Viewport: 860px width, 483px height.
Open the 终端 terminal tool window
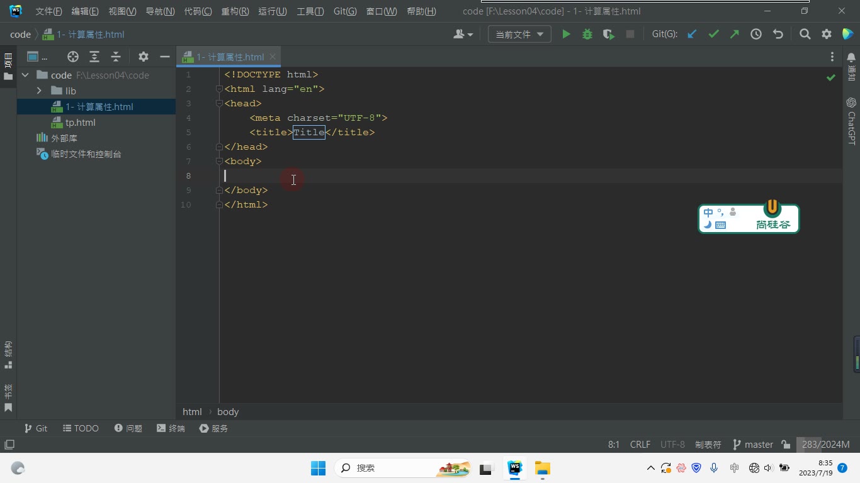click(171, 428)
